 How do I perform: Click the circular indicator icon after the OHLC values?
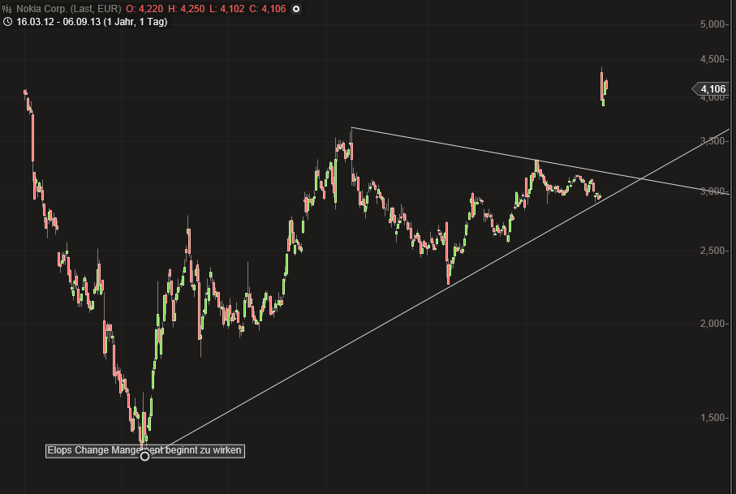(296, 10)
